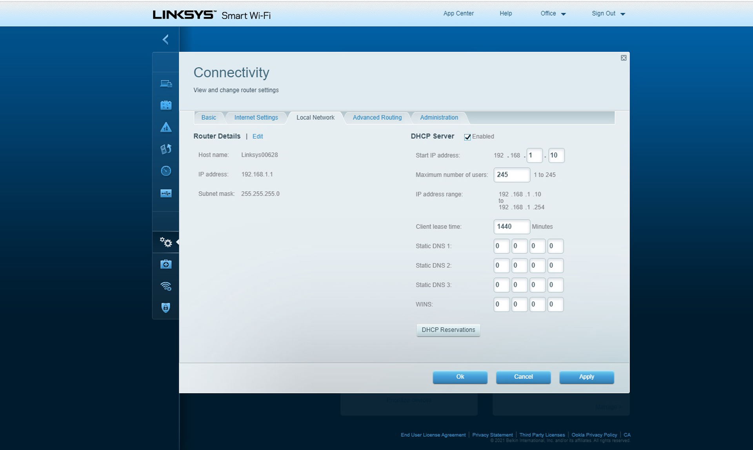Viewport: 753px width, 450px height.
Task: Open the Administration tab
Action: click(x=438, y=118)
